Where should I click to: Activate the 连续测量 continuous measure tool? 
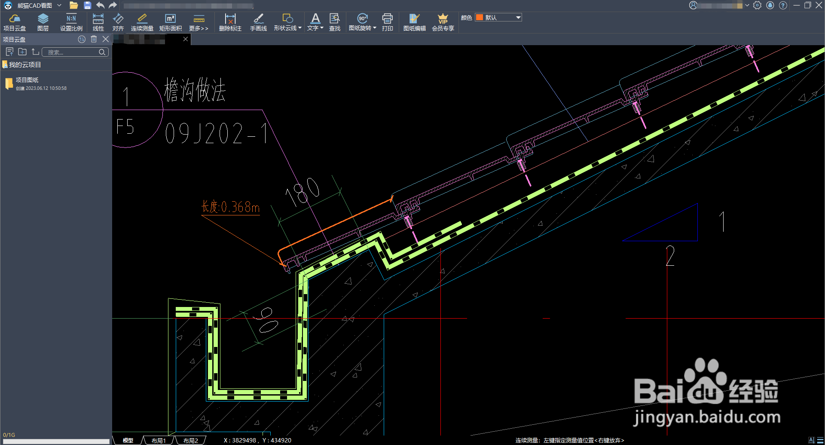(x=142, y=22)
